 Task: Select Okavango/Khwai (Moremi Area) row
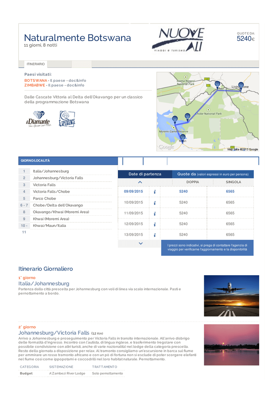point(65,212)
